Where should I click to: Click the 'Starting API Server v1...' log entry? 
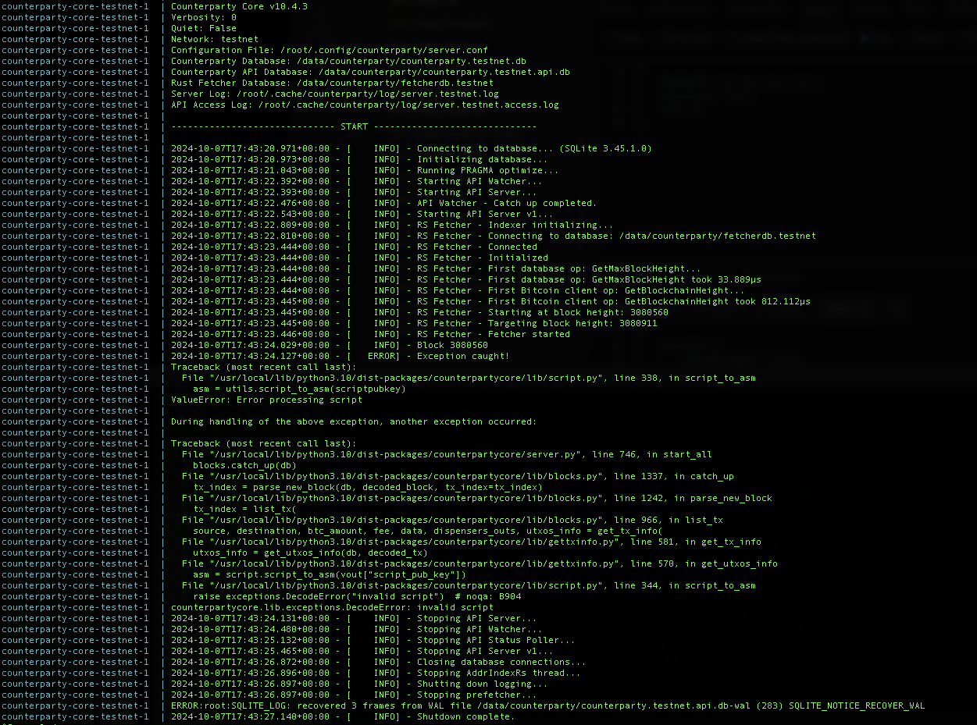click(x=362, y=214)
